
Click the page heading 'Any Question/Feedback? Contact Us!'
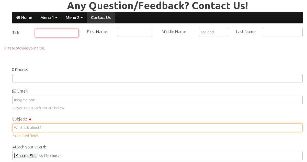point(157,5)
